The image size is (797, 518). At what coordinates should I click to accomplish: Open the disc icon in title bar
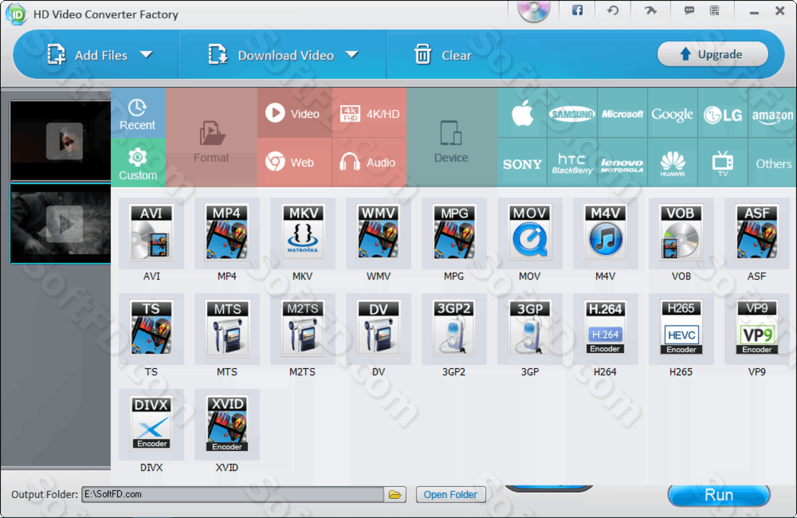pos(534,11)
